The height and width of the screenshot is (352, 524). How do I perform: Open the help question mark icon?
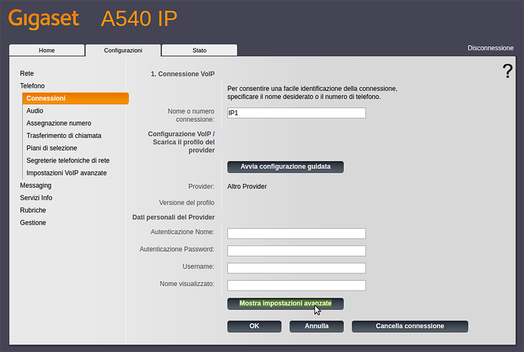pos(508,71)
